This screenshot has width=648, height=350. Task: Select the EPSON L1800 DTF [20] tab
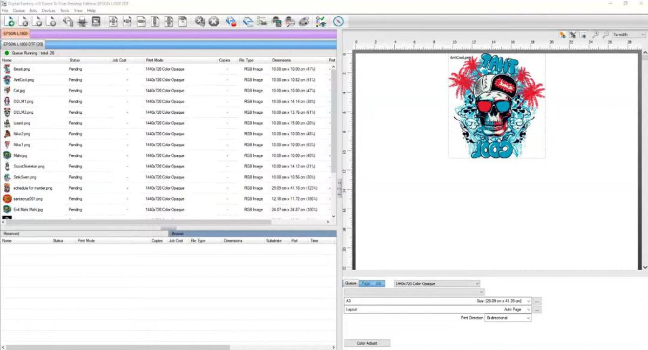click(x=23, y=44)
